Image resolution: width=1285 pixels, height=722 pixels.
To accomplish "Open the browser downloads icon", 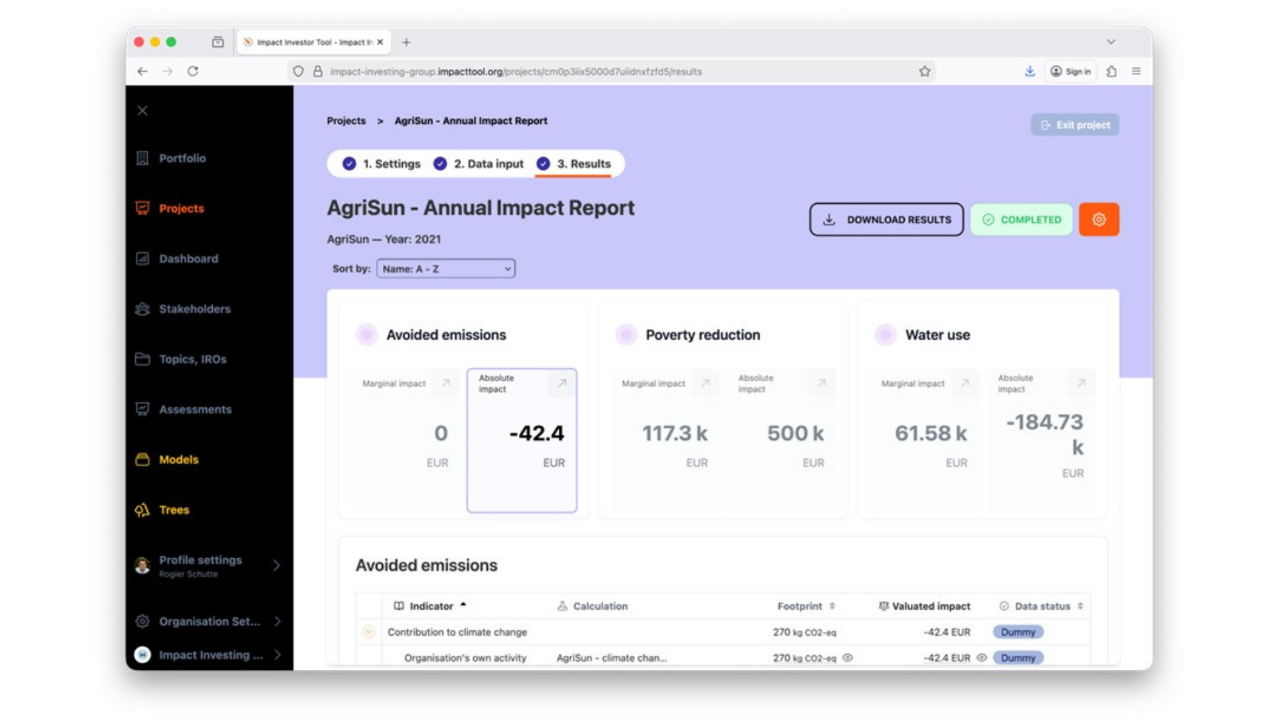I will coord(1030,72).
